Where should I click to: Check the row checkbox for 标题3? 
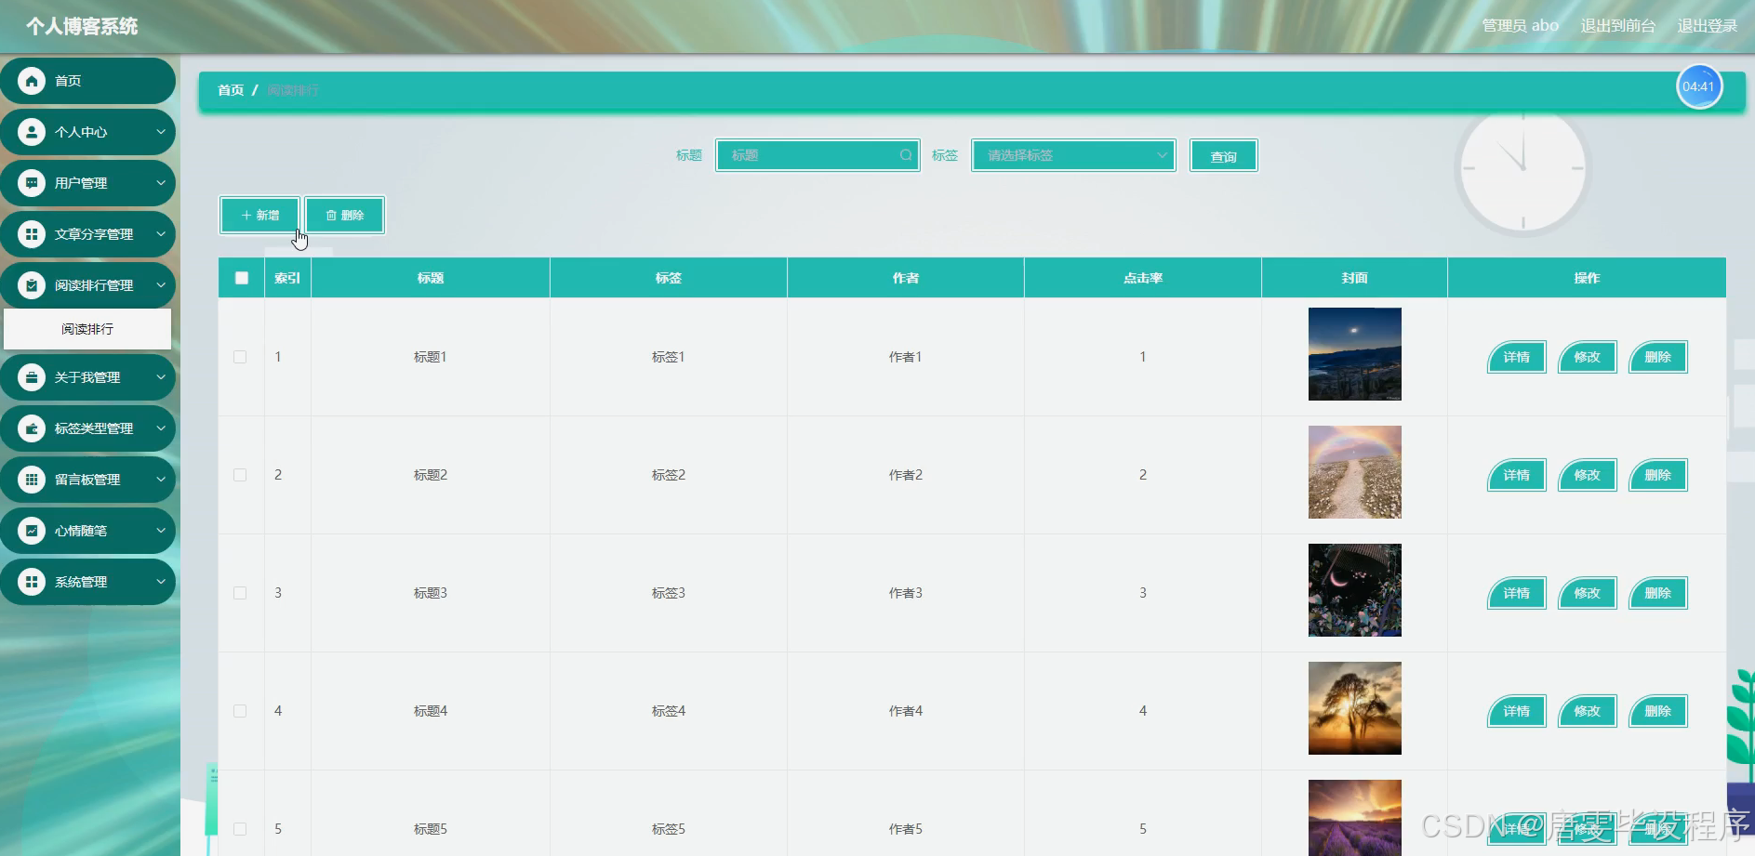click(x=240, y=593)
